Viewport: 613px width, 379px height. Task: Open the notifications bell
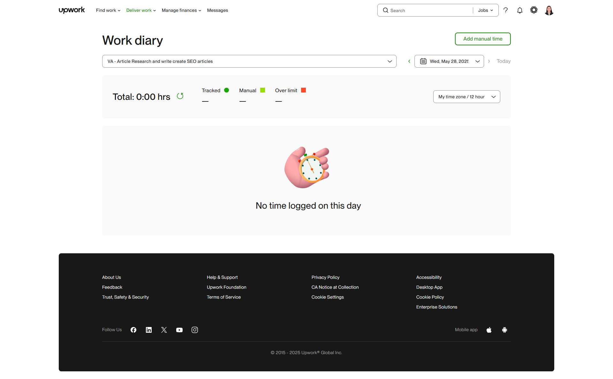tap(520, 10)
